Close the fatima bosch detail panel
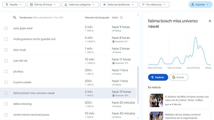This screenshot has height=120, width=214. point(210,21)
